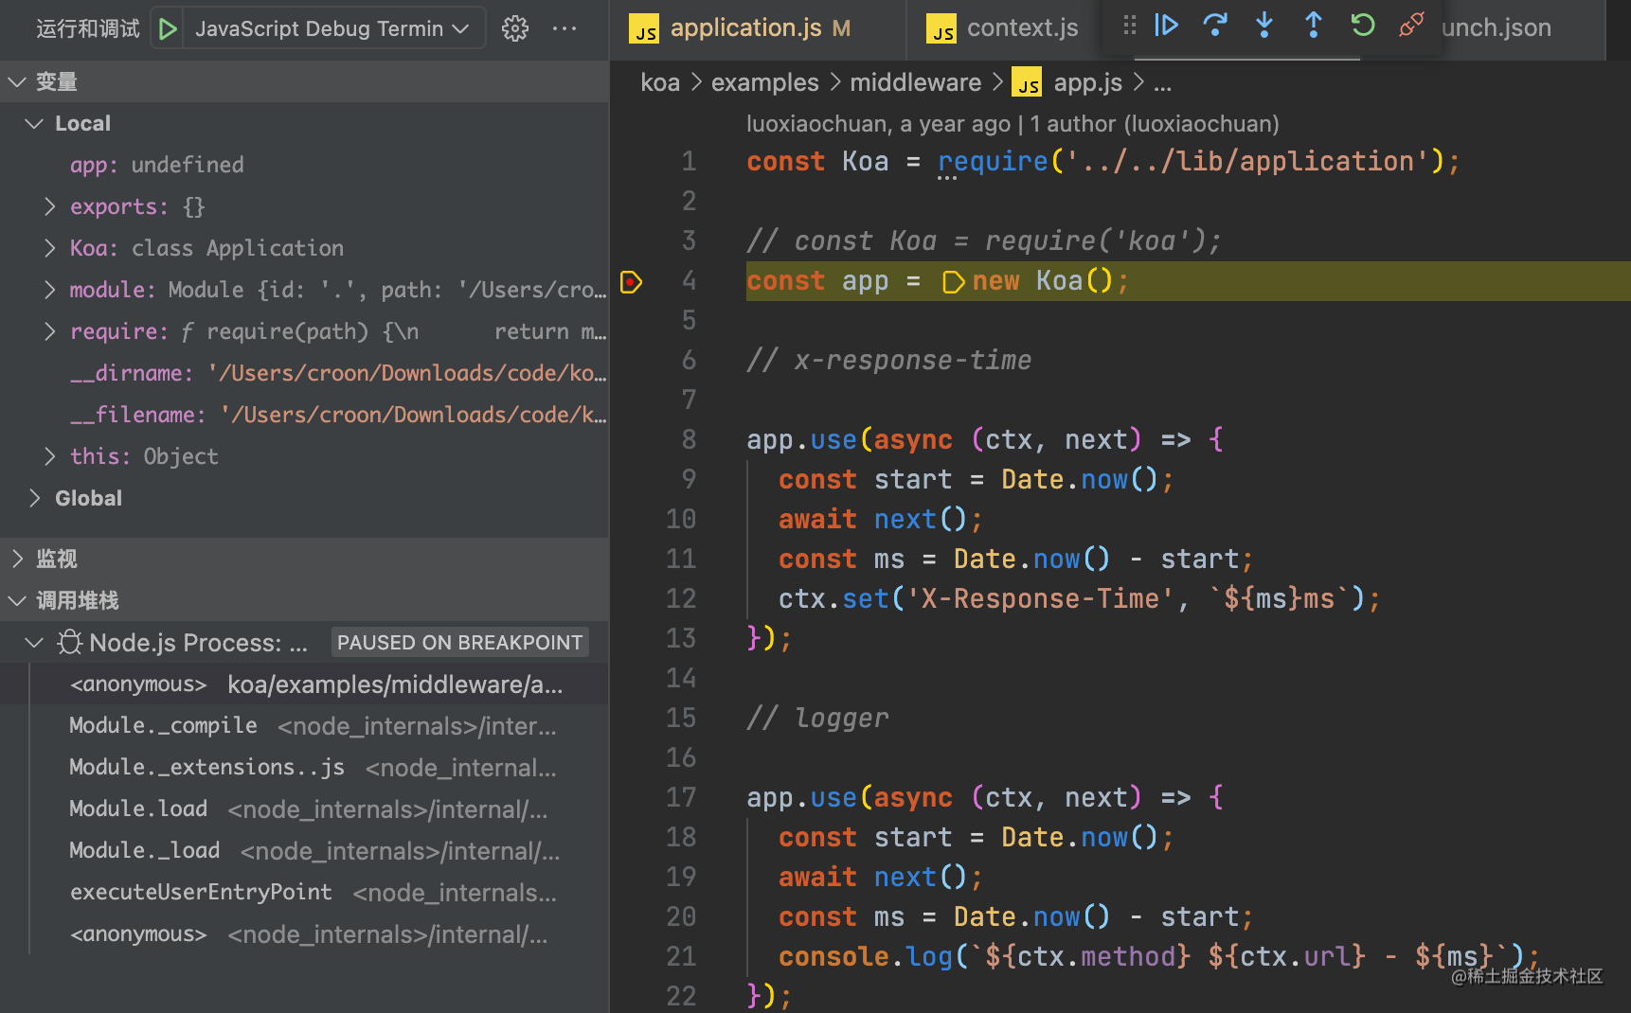Click the 1 author codelens link
1631x1013 pixels.
coord(1155,124)
